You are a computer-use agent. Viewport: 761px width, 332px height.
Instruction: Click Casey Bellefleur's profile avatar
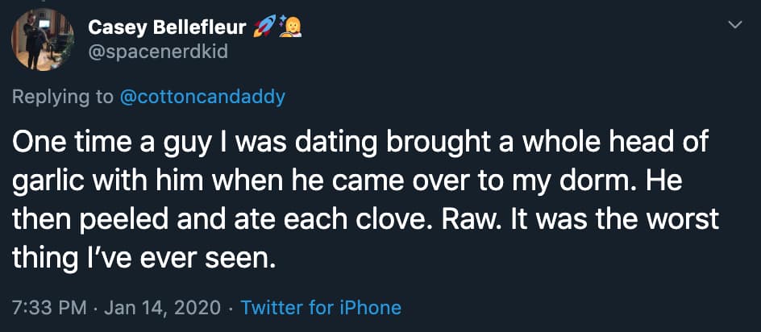click(43, 39)
